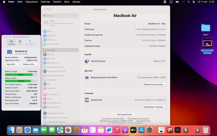Open Voice Memos in the Dock

click(178, 130)
